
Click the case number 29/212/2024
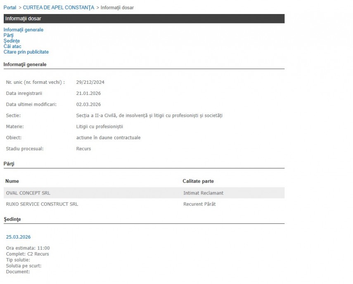pos(90,82)
